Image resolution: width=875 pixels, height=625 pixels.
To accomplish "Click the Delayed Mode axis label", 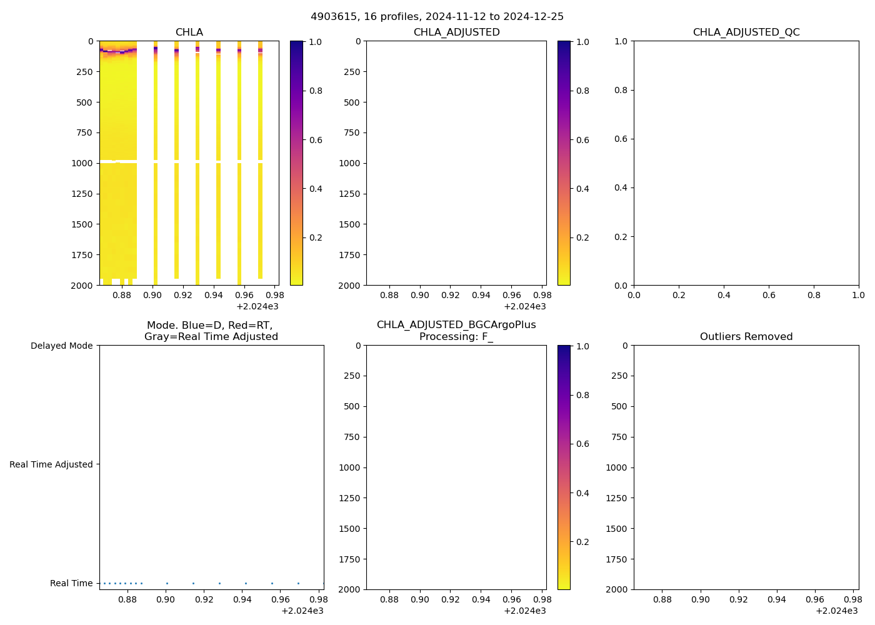I will pos(61,346).
